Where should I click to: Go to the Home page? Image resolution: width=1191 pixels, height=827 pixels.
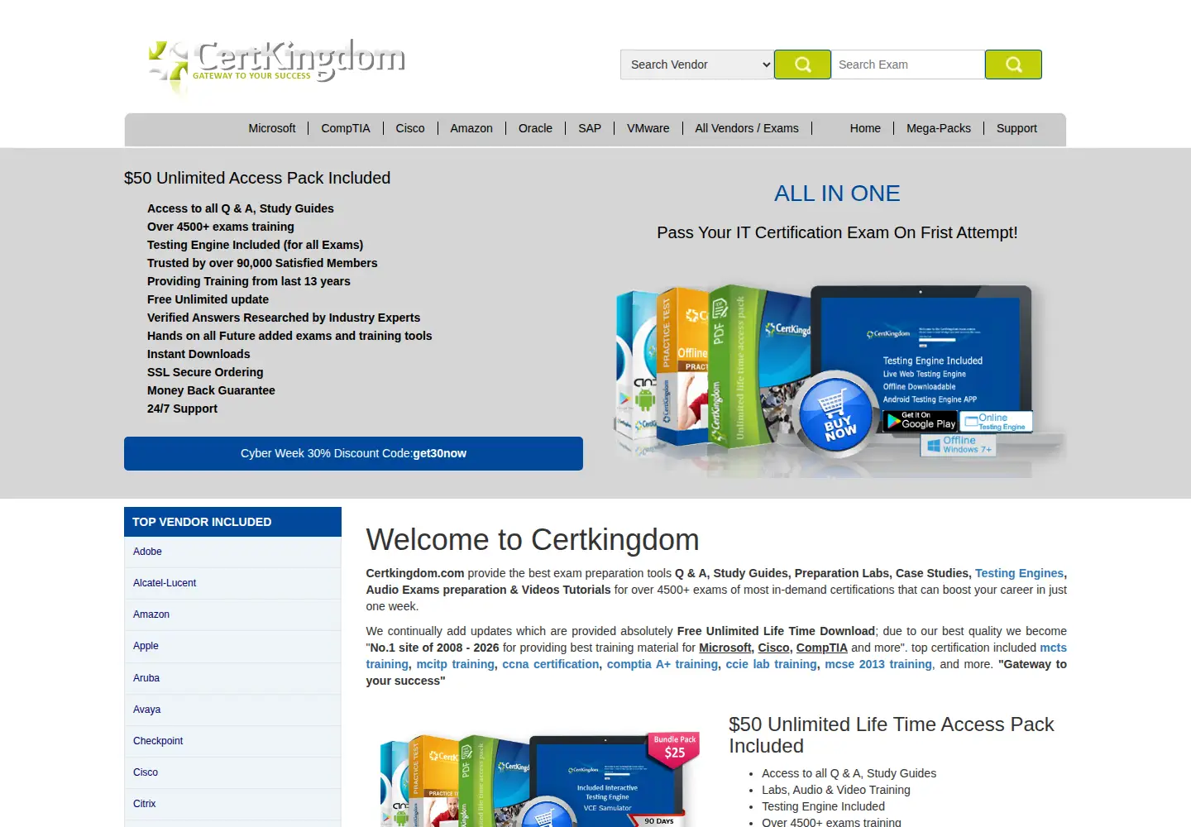click(865, 128)
